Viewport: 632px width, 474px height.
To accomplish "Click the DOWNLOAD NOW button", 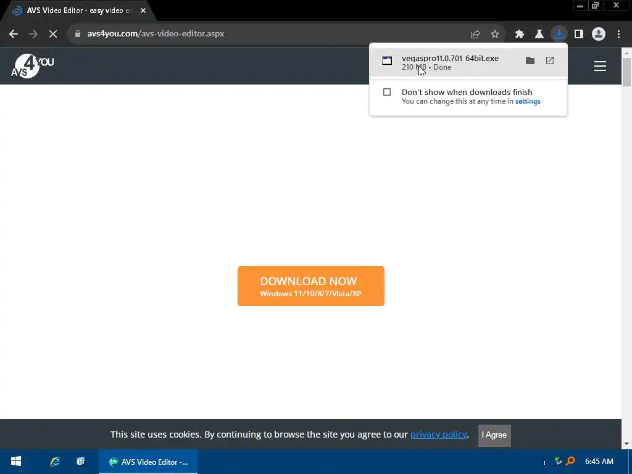I will tap(311, 286).
